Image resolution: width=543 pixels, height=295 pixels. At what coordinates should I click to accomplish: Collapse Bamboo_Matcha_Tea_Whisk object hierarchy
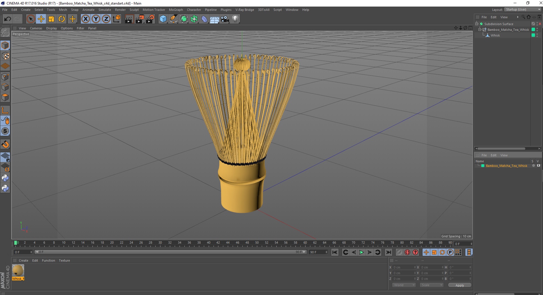click(480, 29)
